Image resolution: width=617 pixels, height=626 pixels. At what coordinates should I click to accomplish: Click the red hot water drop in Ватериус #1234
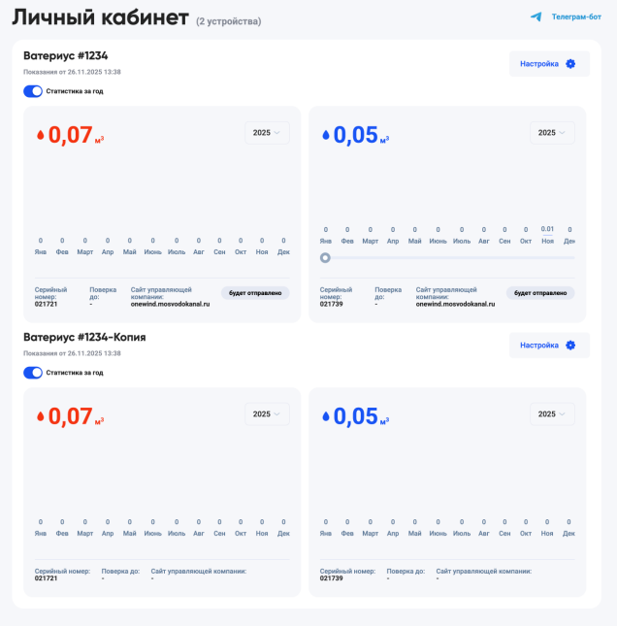pyautogui.click(x=40, y=135)
